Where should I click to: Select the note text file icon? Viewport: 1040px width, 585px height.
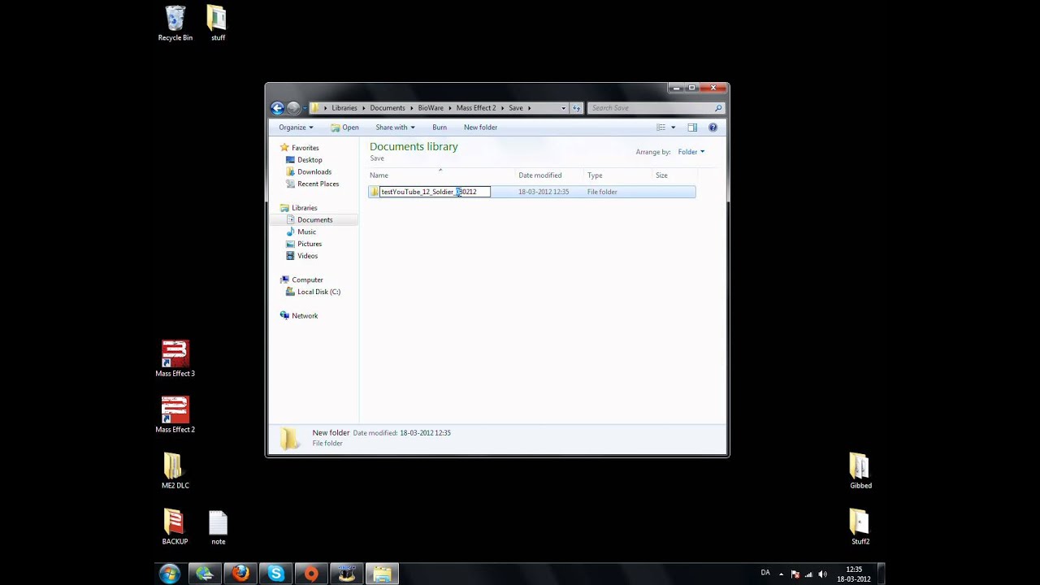(x=218, y=526)
